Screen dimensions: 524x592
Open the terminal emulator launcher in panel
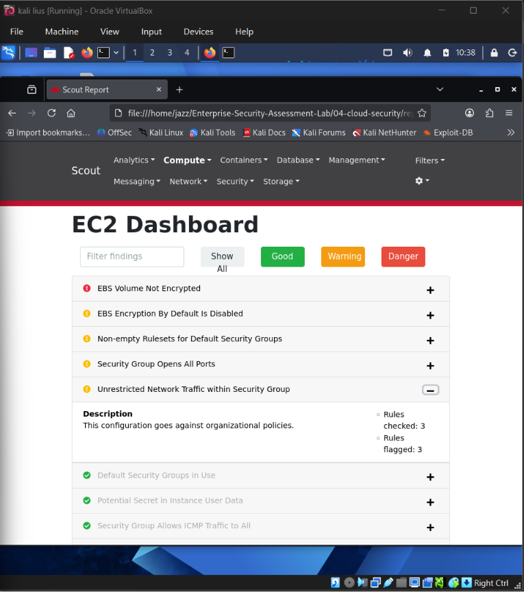coord(103,53)
